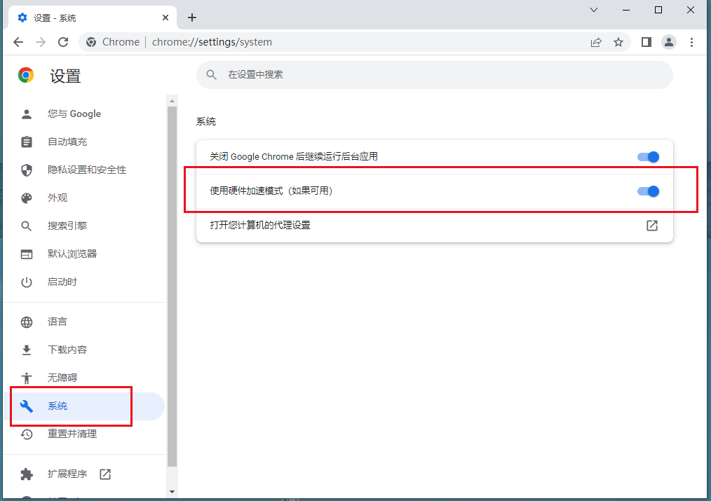
Task: Focus the 在设置中搜索 search field
Action: 435,75
